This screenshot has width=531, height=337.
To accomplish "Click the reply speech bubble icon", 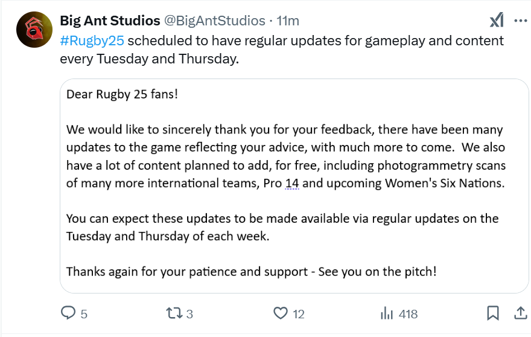I will point(68,313).
